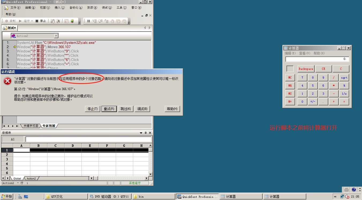362x200 pixels.
Task: Open calculator 查看(V) menu
Action: coord(305,53)
